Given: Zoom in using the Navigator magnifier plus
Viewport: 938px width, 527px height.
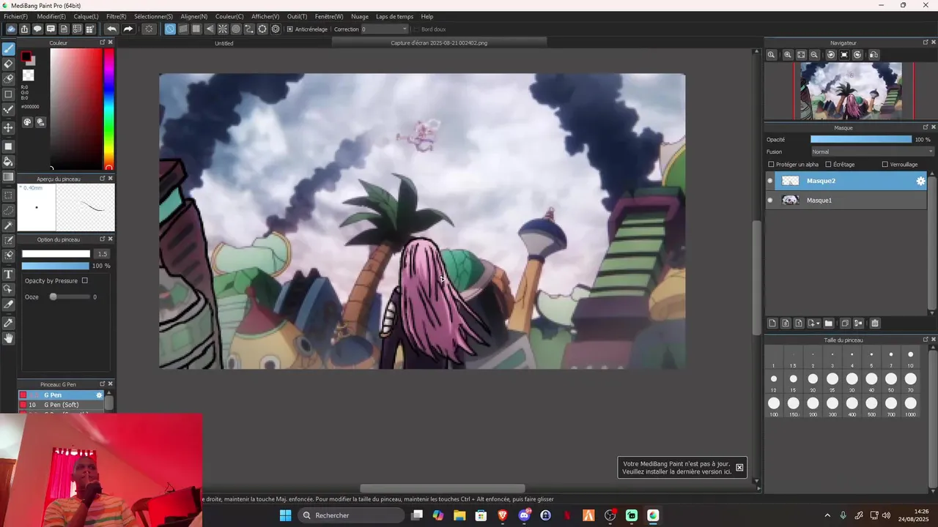Looking at the screenshot, I should tap(788, 55).
